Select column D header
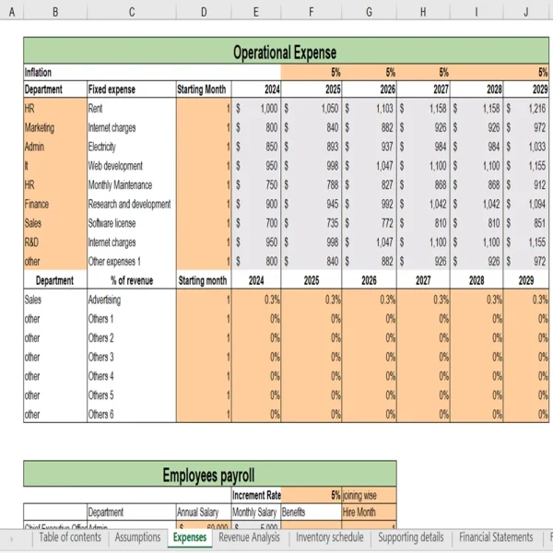The width and height of the screenshot is (553, 553). pyautogui.click(x=204, y=12)
